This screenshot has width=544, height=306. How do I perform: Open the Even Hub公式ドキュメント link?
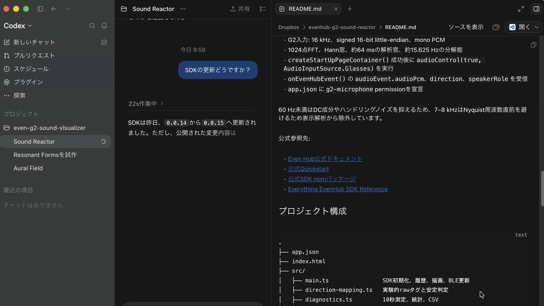325,159
